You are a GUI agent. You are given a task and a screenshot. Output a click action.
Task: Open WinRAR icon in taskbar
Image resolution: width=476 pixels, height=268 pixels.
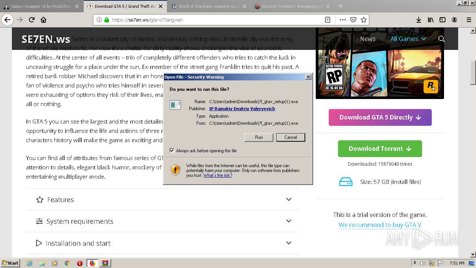click(105, 263)
